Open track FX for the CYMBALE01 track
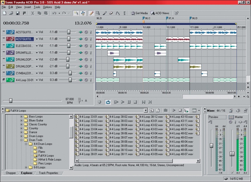The image size is (251, 182). tap(81, 73)
